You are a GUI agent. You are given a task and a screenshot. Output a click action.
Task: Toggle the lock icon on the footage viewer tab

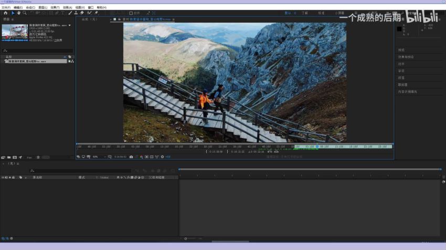tap(120, 19)
